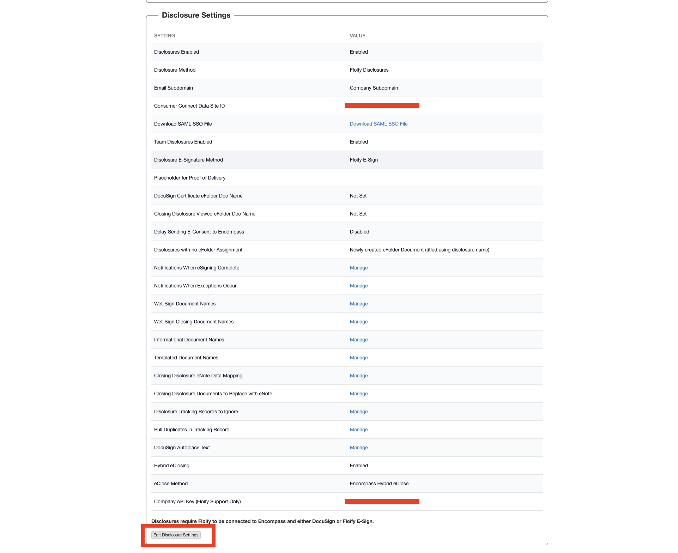Manage Templated Document Names
678x553 pixels.
[358, 358]
